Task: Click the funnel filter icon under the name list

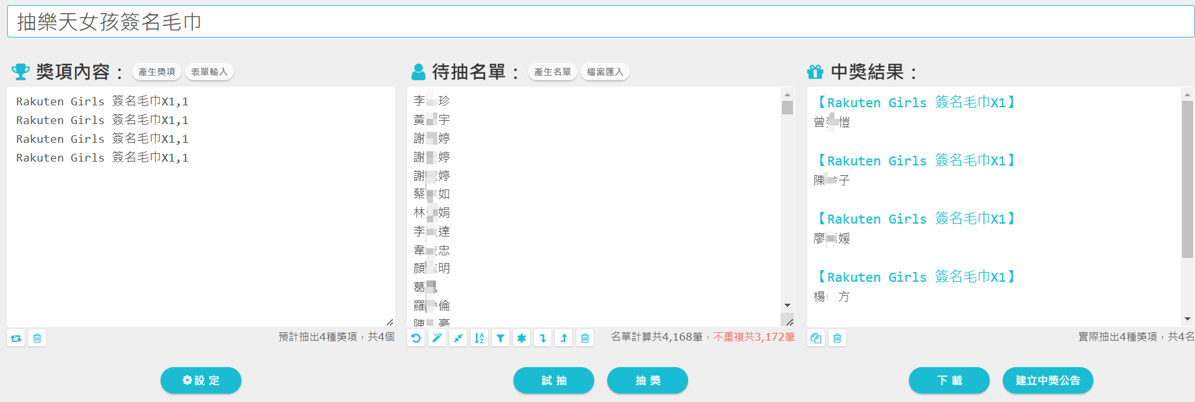Action: click(500, 338)
